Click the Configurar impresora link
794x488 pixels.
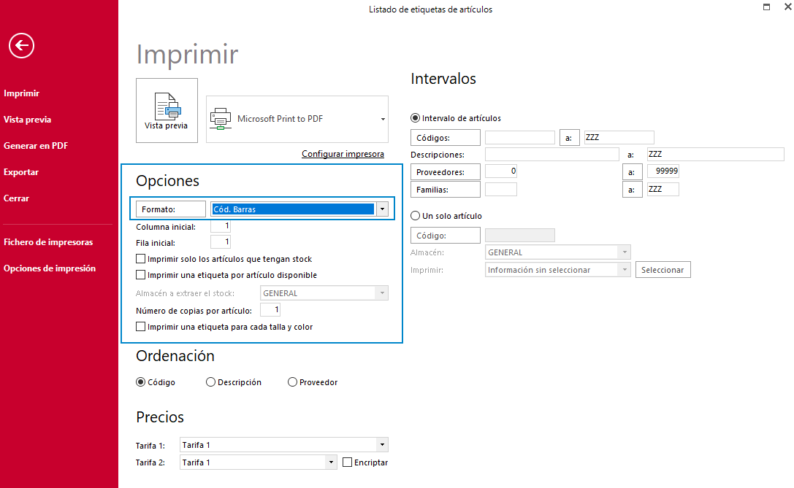point(343,154)
